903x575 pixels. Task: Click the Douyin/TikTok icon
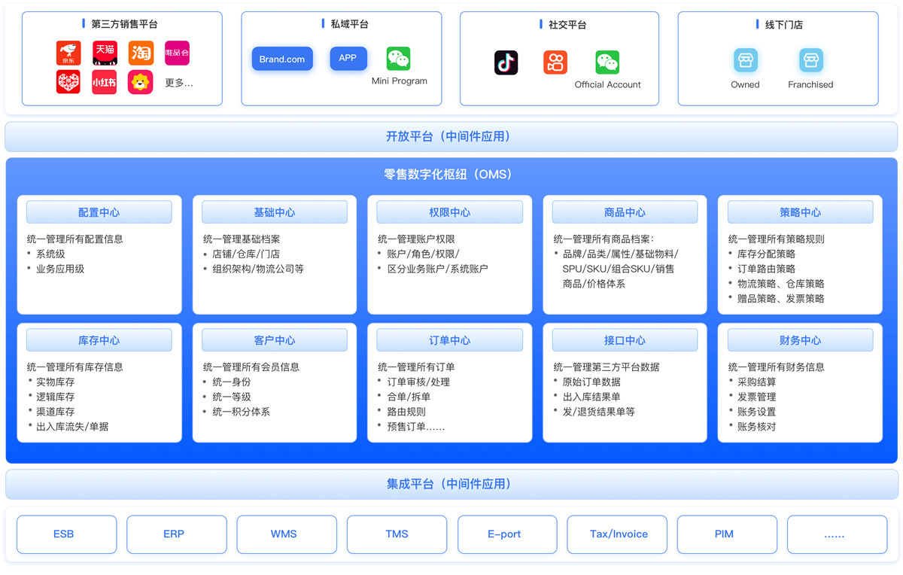(506, 62)
